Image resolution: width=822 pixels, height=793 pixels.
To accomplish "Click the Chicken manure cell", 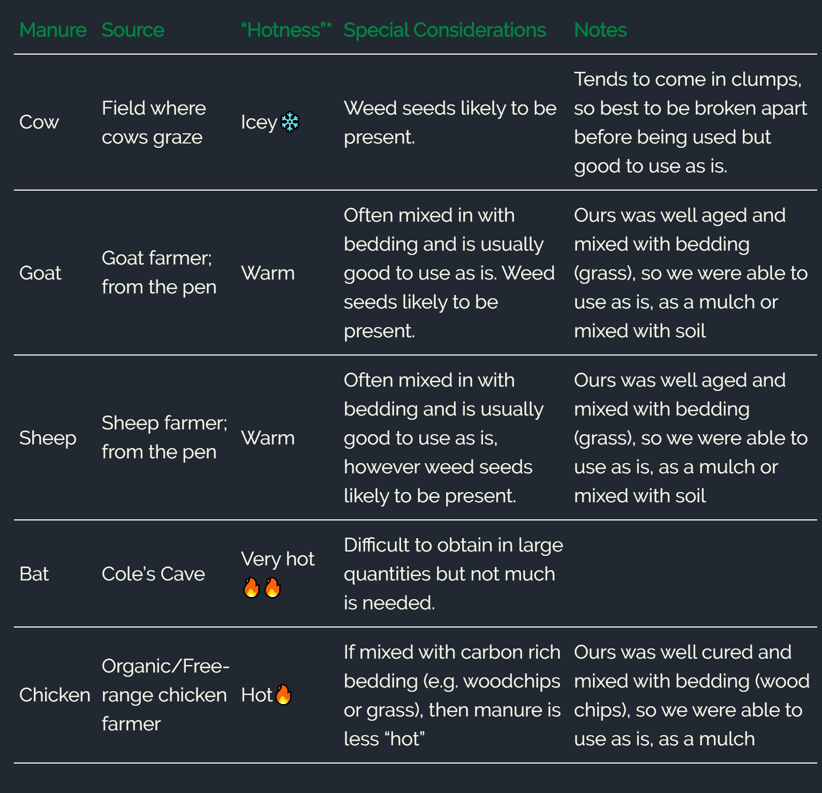I will (x=55, y=695).
